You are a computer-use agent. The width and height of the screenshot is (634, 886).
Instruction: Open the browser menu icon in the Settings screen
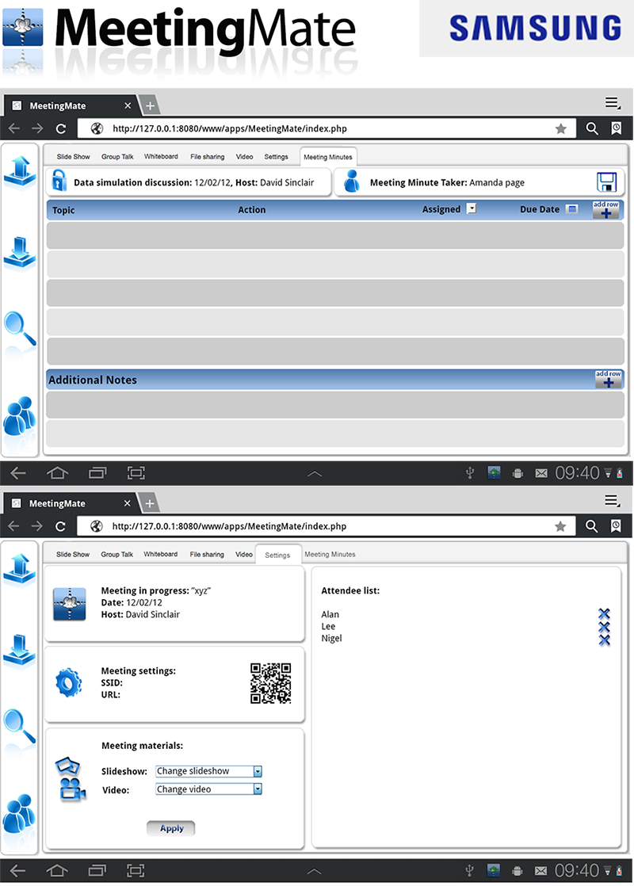point(613,501)
